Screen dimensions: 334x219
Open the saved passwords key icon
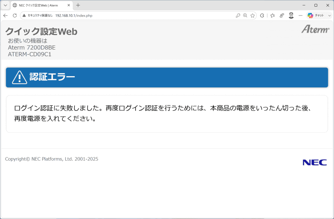coord(238,15)
